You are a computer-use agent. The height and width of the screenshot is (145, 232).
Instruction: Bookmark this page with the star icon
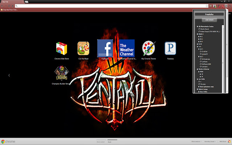coord(207,6)
